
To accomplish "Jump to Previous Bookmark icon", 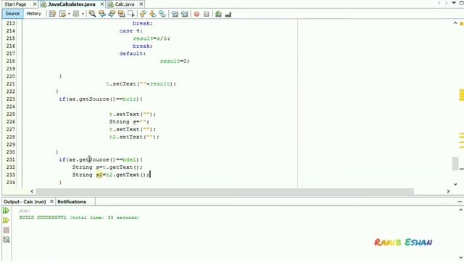I will (143, 14).
